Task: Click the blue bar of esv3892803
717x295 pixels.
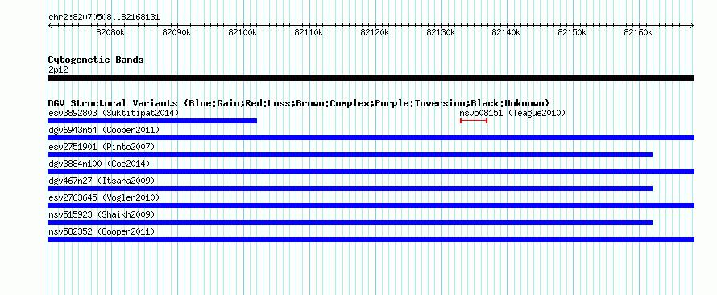Action: [x=152, y=121]
